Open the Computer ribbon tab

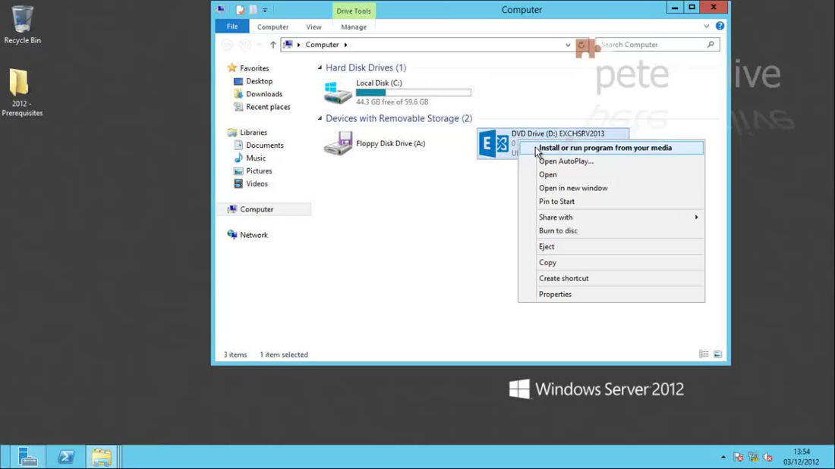point(273,27)
